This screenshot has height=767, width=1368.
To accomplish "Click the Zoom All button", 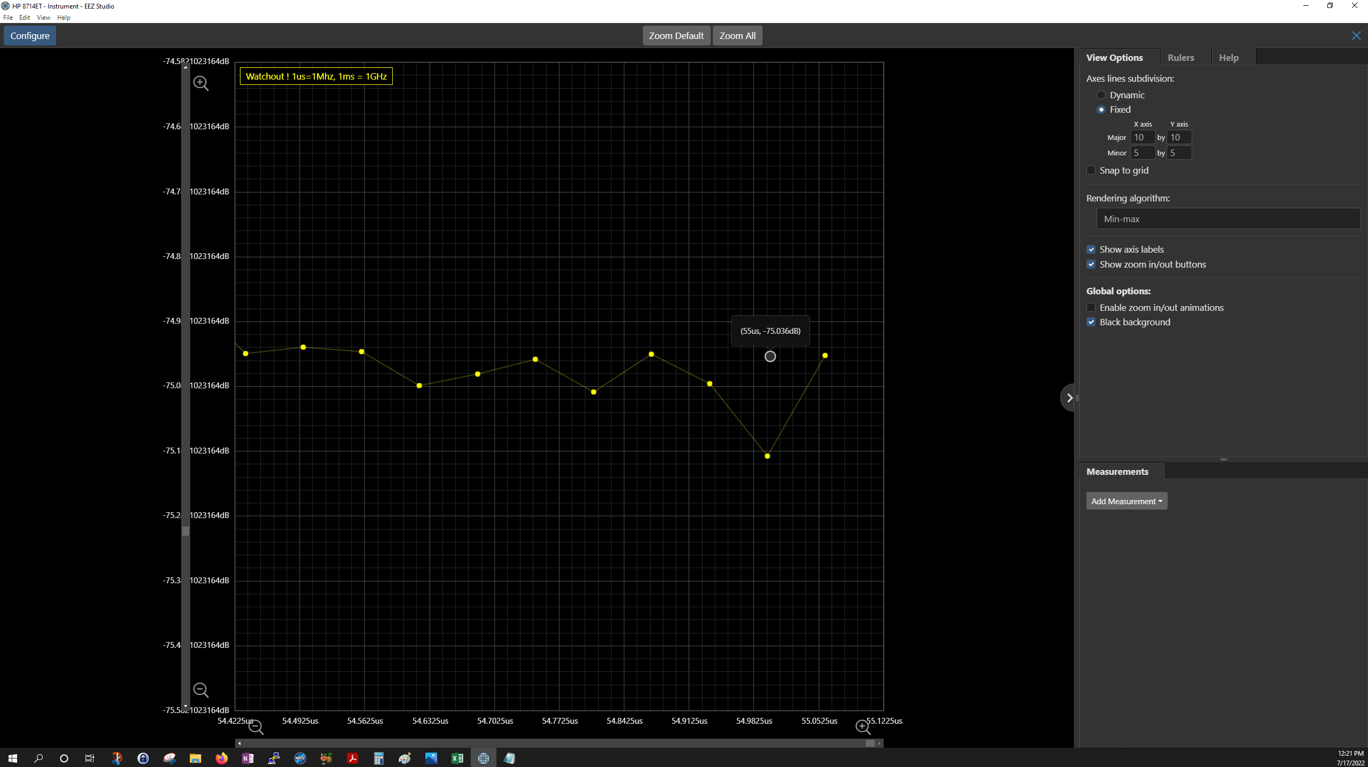I will point(737,36).
